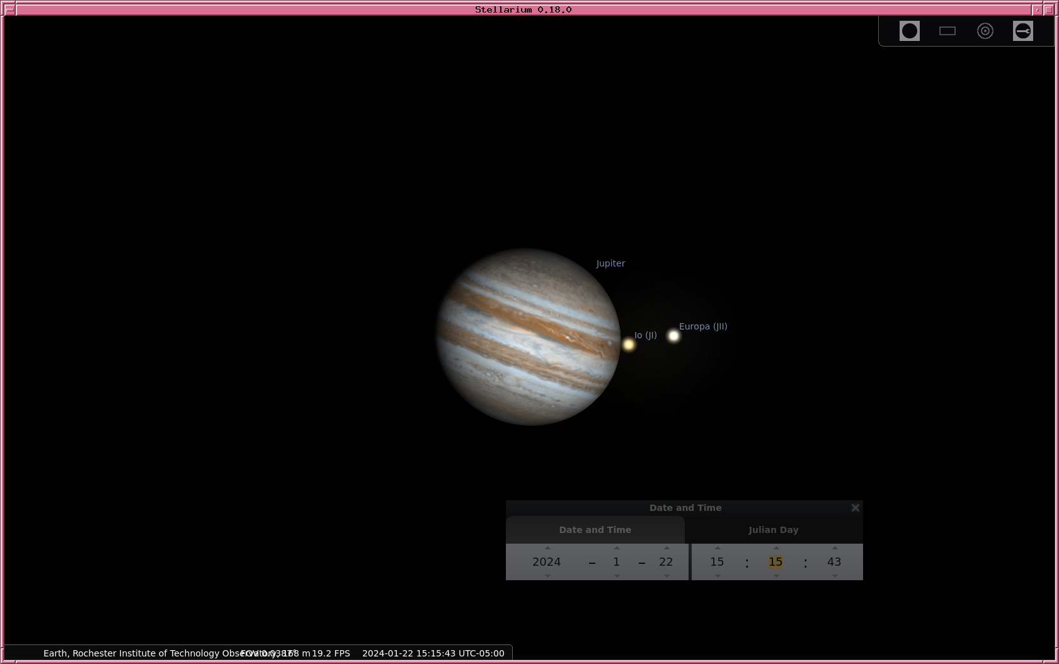Toggle the sensor frame rectangle icon
This screenshot has height=664, width=1059.
pos(947,31)
